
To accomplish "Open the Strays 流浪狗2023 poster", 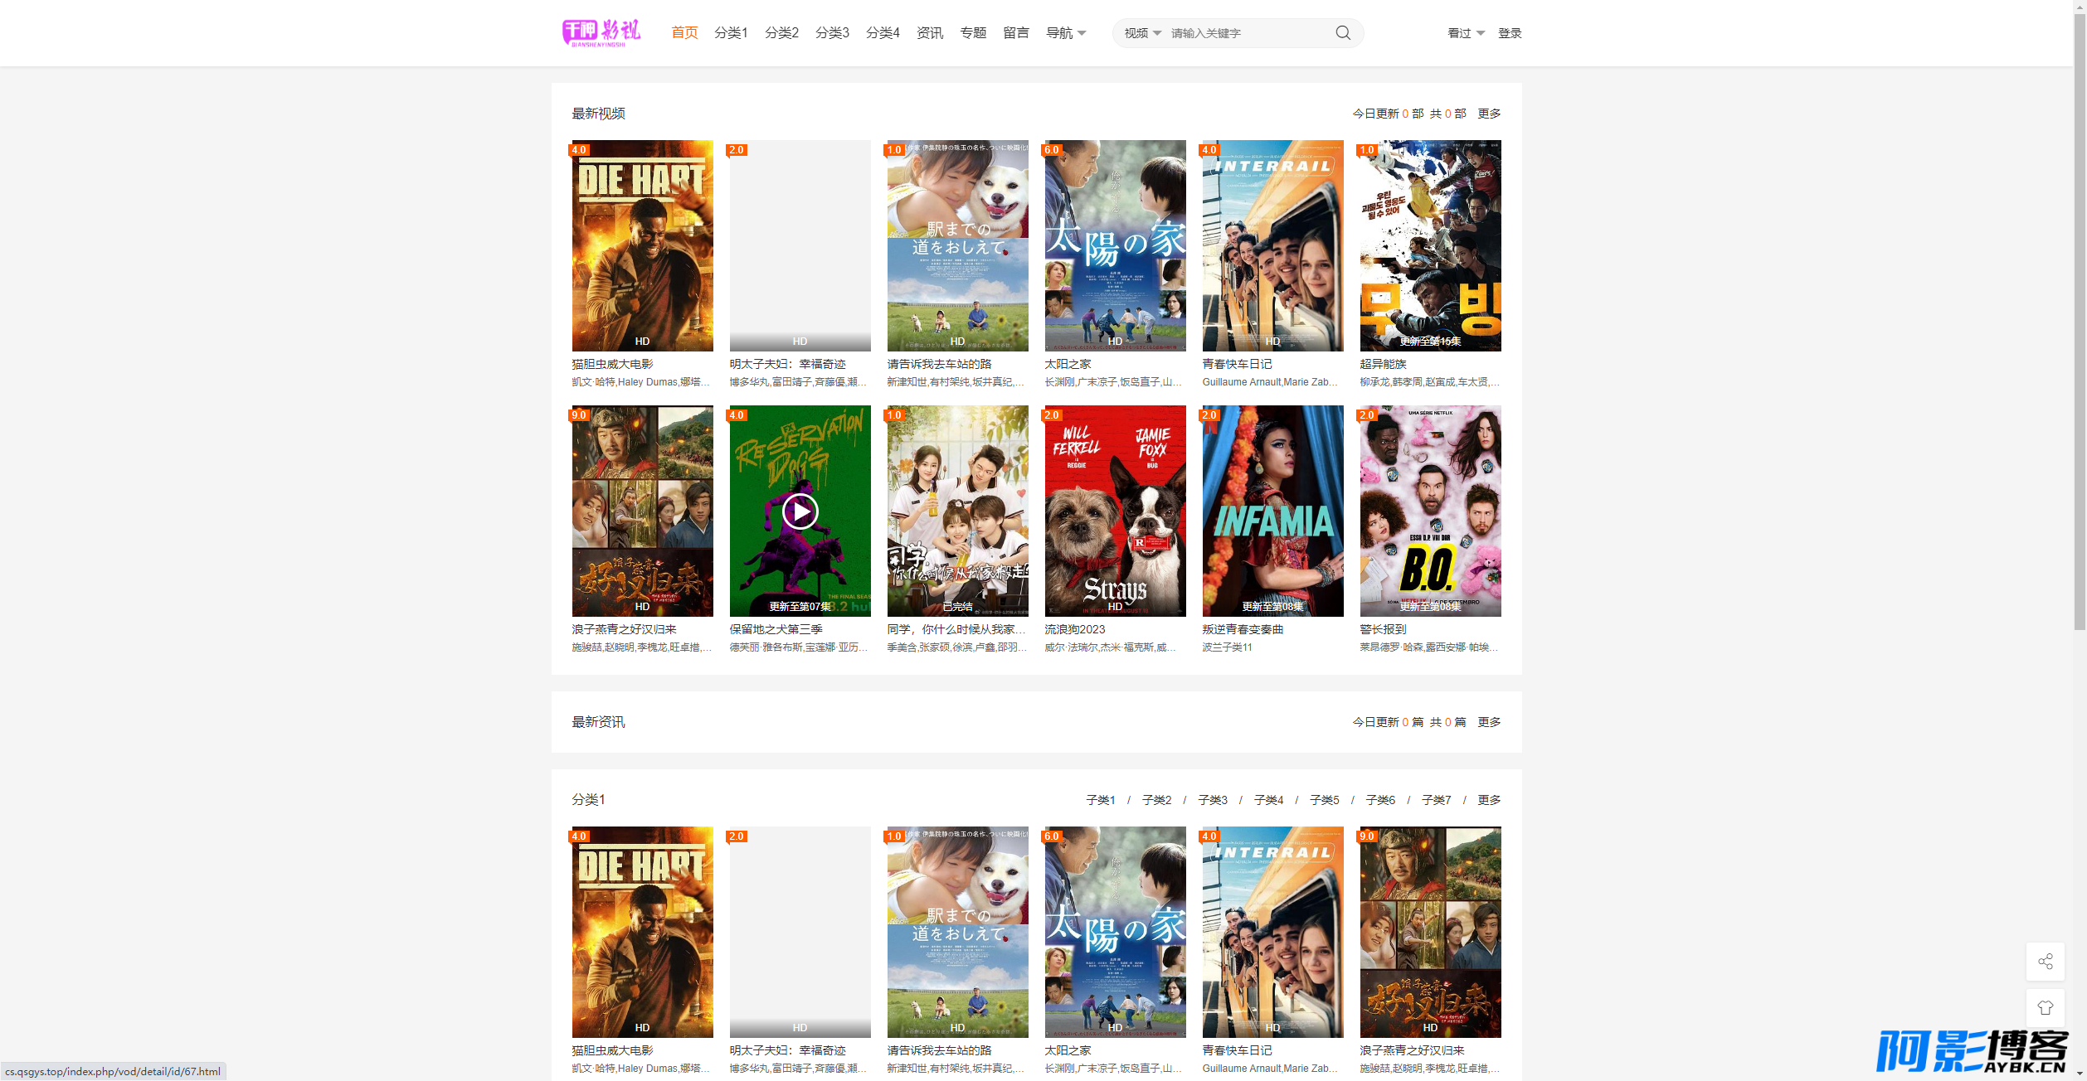I will 1115,511.
